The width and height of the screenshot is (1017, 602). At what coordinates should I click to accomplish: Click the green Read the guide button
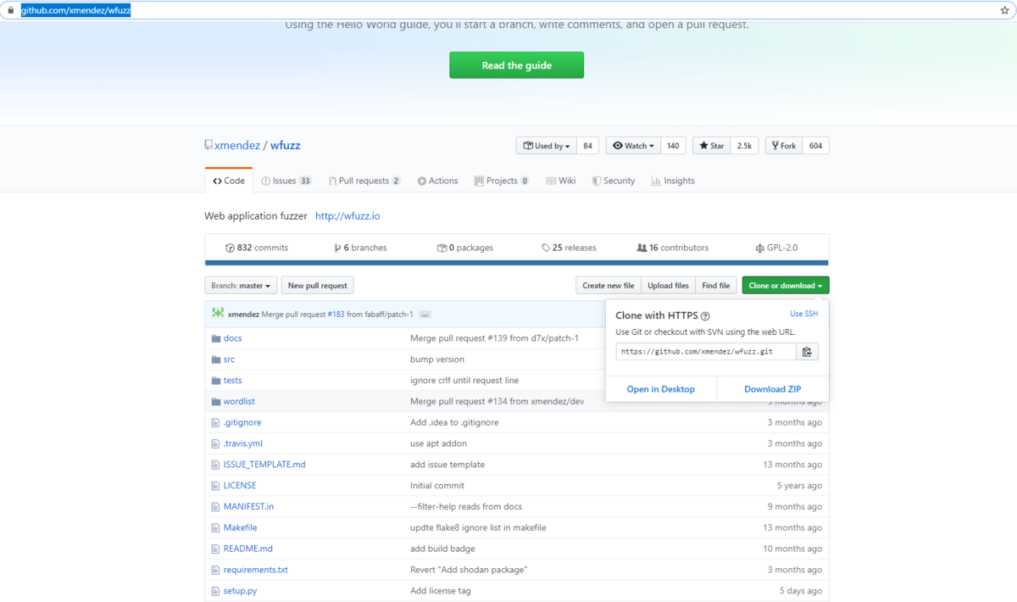click(516, 65)
